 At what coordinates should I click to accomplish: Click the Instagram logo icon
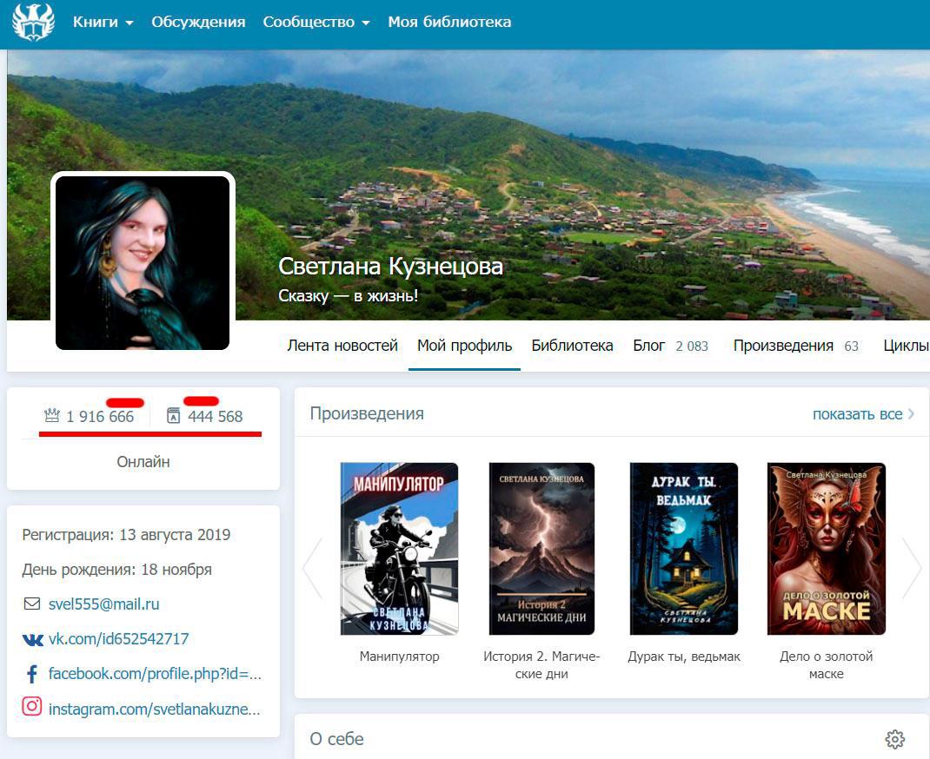pos(32,706)
